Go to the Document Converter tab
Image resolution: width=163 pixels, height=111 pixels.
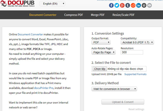click(x=43, y=15)
